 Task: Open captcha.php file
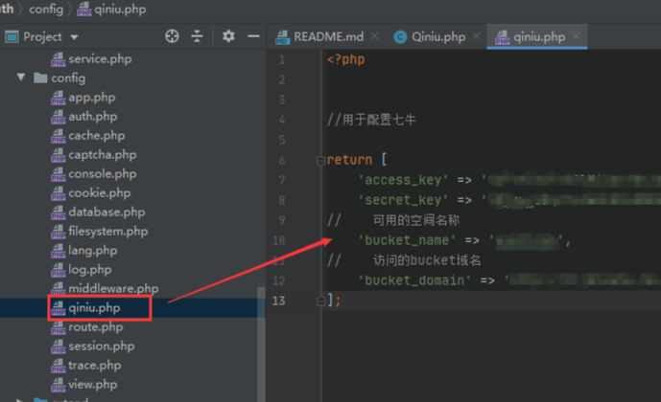(103, 155)
